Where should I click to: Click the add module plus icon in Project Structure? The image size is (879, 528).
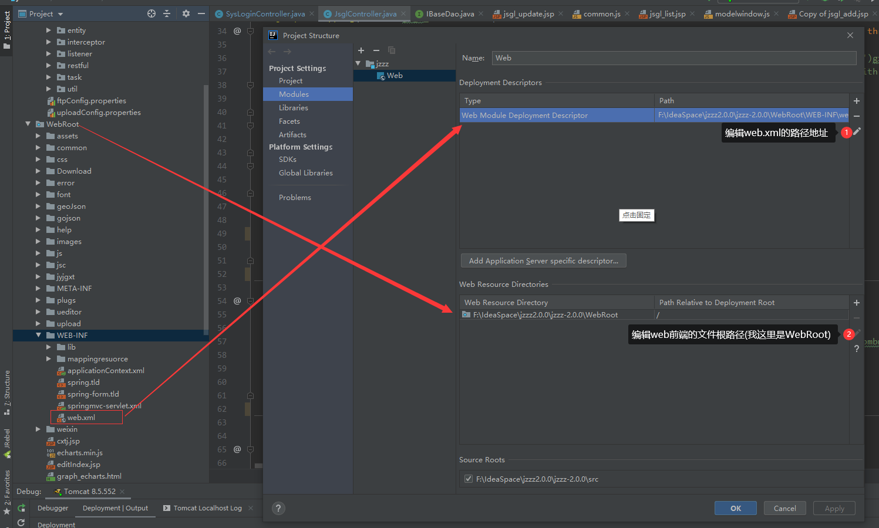pos(361,50)
